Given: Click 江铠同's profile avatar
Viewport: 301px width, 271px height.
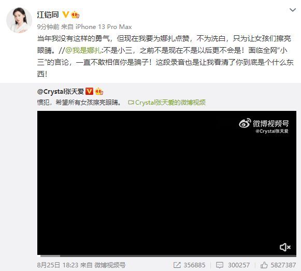Looking at the screenshot, I should (19, 20).
